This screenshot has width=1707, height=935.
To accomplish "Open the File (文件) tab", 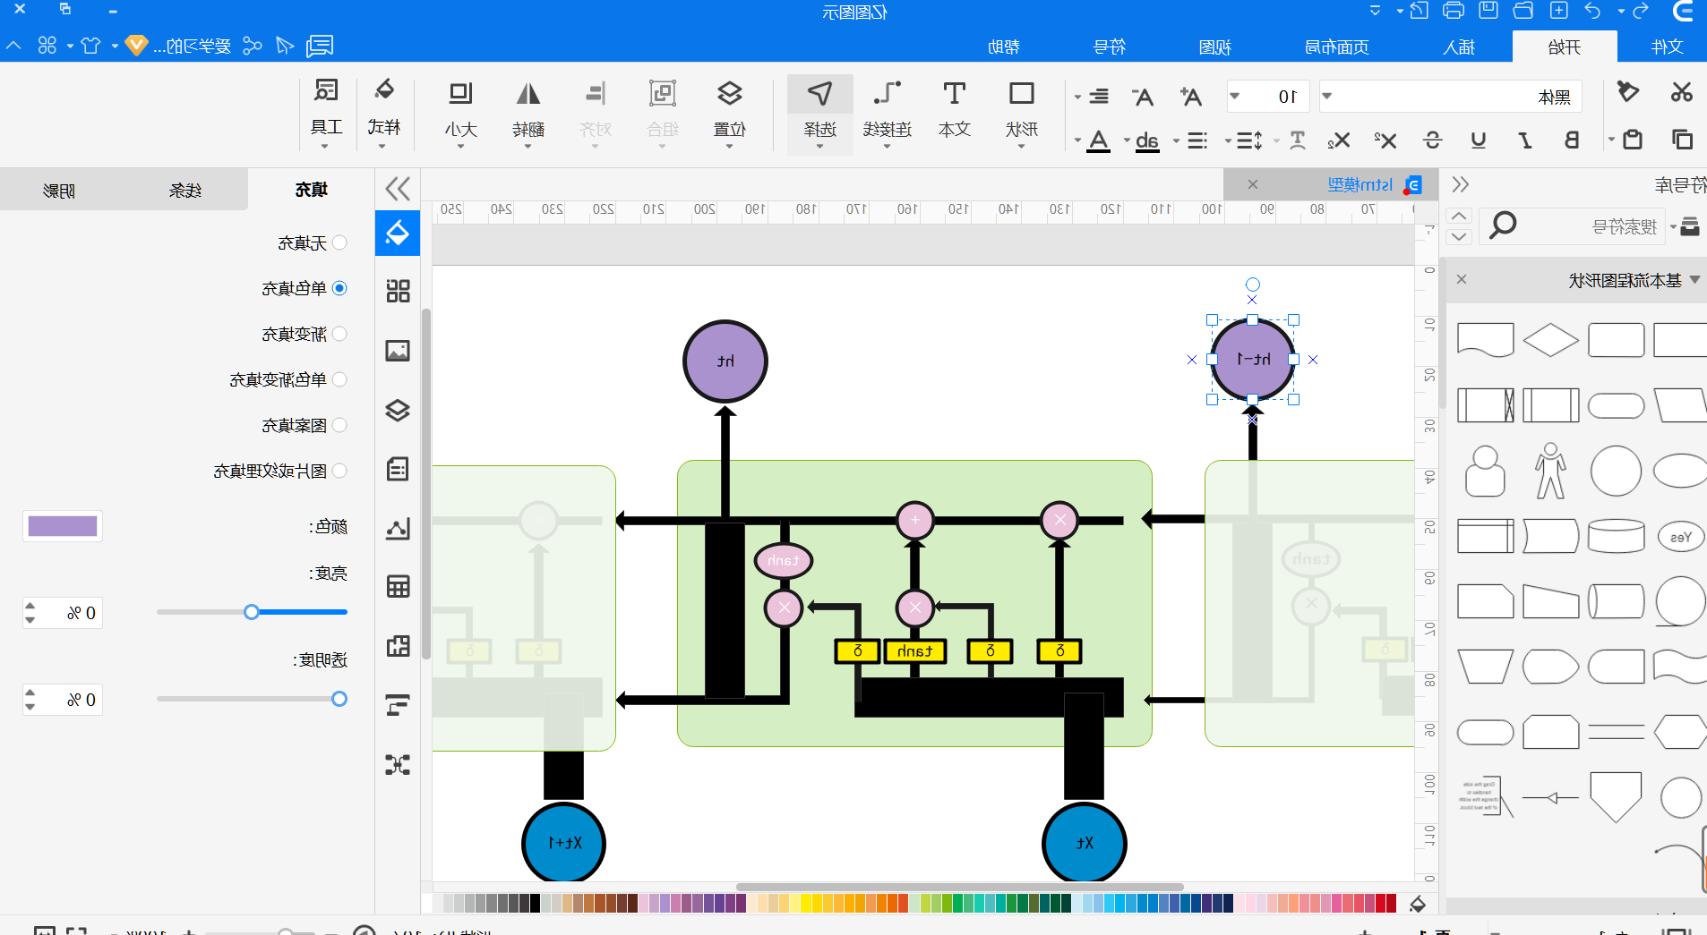I will point(1667,47).
